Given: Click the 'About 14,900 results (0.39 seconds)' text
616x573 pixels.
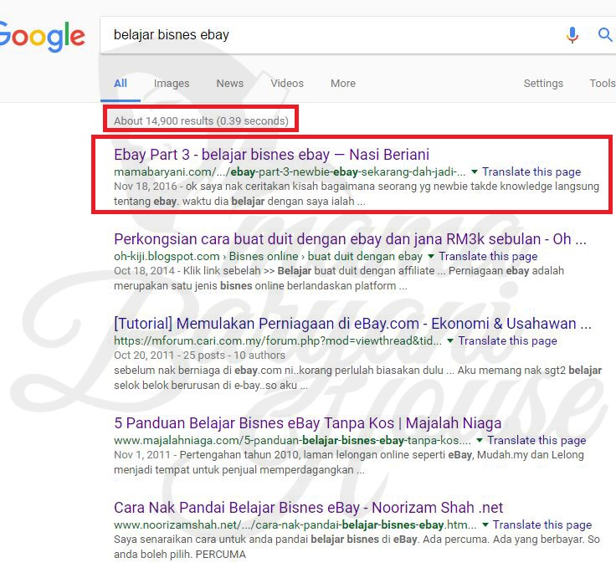Looking at the screenshot, I should pyautogui.click(x=201, y=121).
